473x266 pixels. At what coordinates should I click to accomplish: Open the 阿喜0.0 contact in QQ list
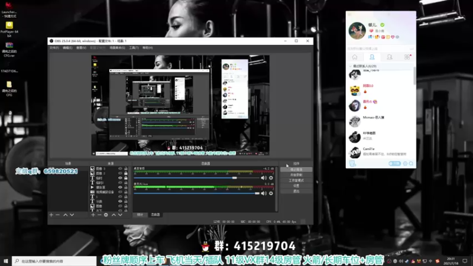click(381, 89)
